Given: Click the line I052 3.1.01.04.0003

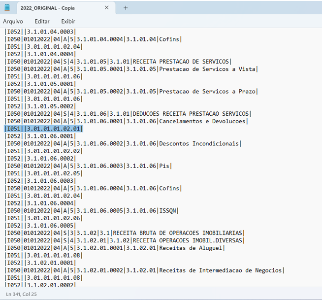Looking at the screenshot, I should [40, 32].
